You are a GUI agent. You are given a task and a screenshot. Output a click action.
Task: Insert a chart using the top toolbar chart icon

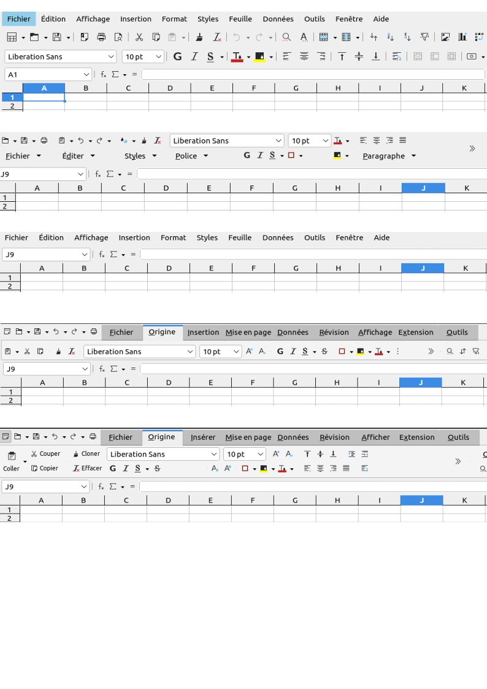click(462, 37)
